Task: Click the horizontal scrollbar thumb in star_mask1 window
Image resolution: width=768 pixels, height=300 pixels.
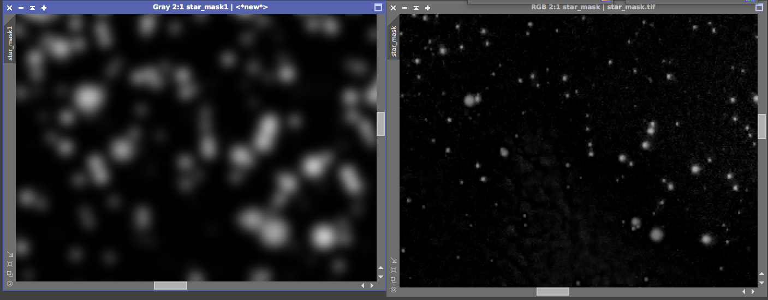Action: (170, 285)
